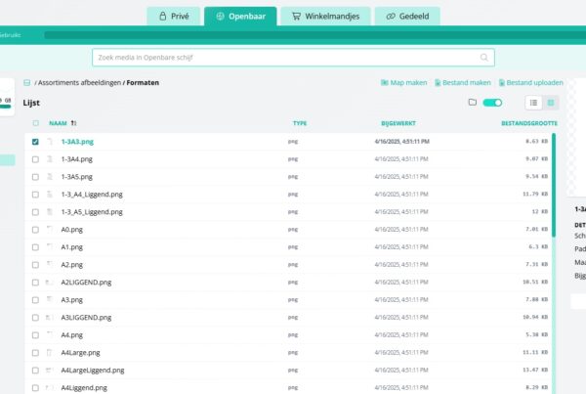This screenshot has height=394, width=586.
Task: Tick the select-all header checkbox
Action: click(x=35, y=123)
